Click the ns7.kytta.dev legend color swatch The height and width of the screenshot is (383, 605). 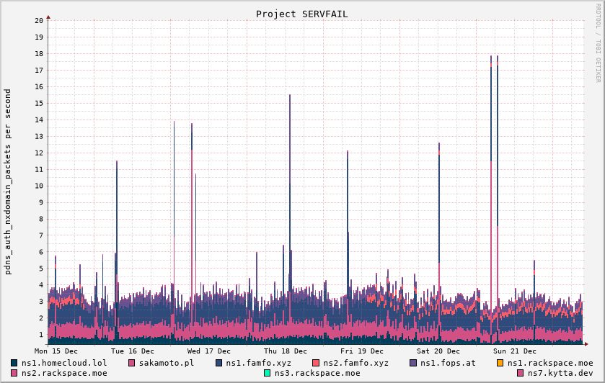521,373
